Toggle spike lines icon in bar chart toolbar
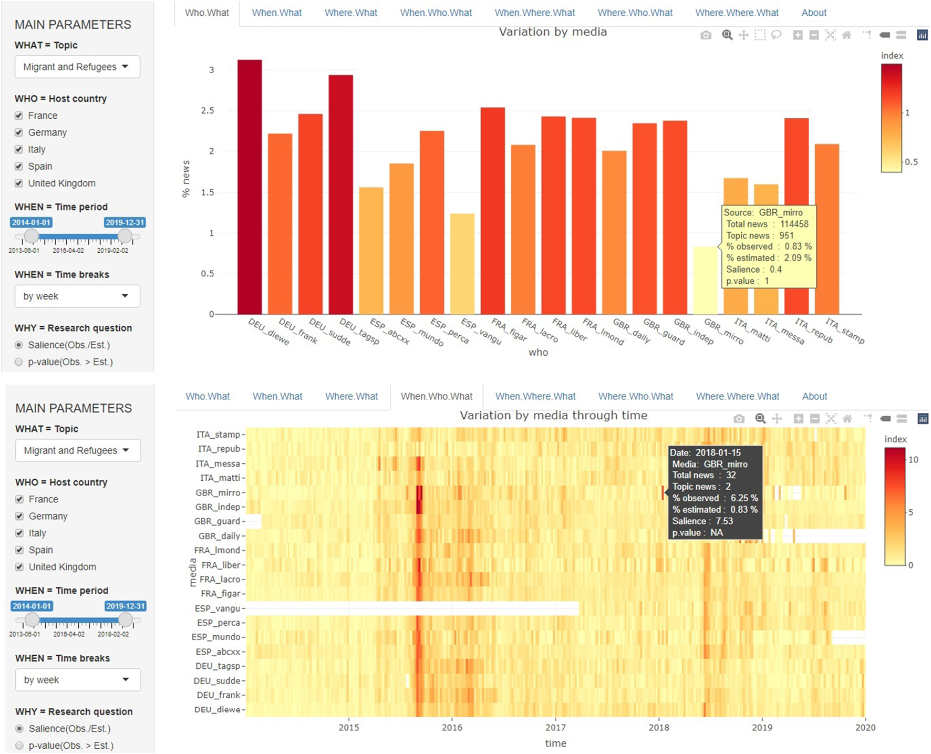931x754 pixels. (867, 35)
